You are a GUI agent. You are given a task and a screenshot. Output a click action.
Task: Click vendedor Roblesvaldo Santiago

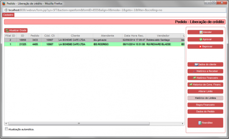coord(163,40)
